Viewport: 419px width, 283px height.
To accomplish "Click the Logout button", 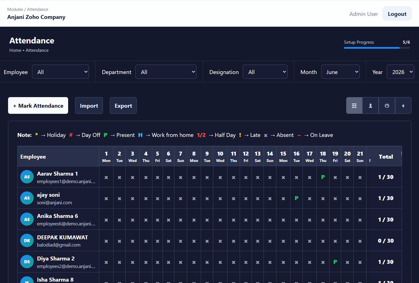I will [x=397, y=14].
